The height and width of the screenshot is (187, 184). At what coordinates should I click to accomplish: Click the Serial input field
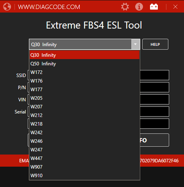(x=154, y=111)
